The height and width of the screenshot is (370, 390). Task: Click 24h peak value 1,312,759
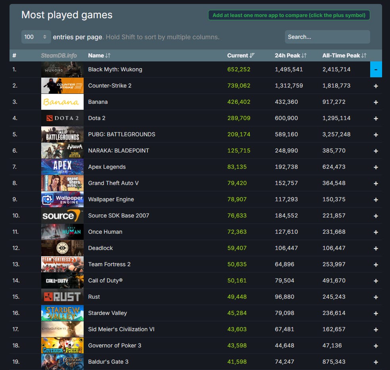tap(289, 86)
